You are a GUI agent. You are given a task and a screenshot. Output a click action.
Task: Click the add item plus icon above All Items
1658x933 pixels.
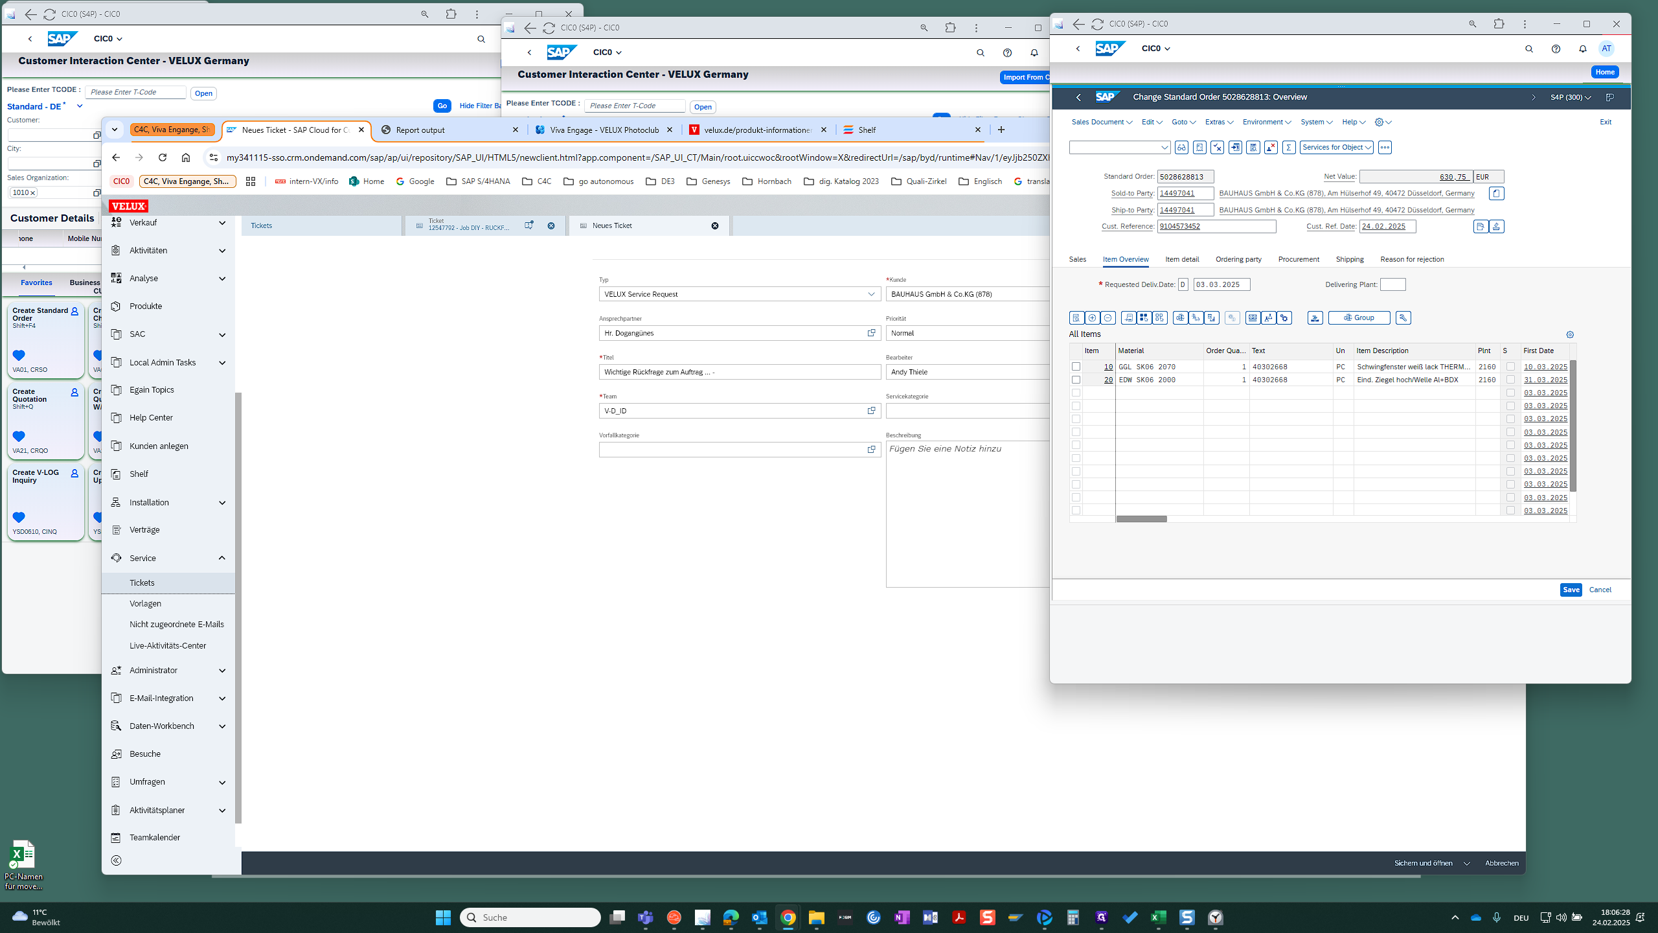point(1092,318)
